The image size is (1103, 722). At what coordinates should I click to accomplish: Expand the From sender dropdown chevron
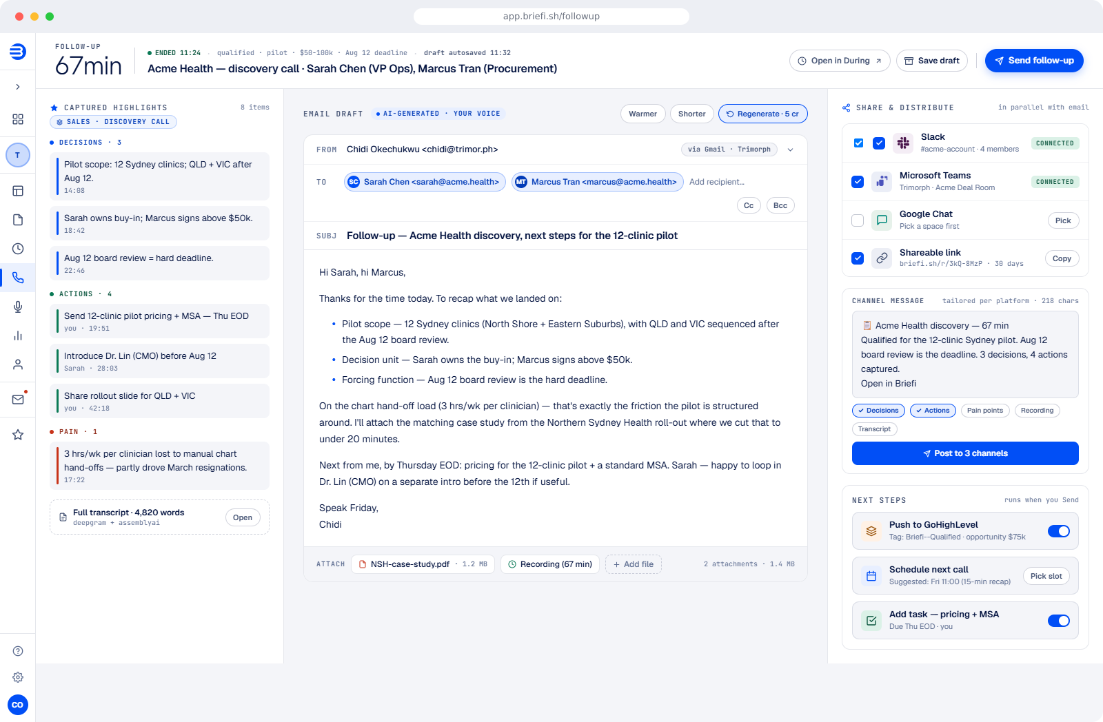pyautogui.click(x=790, y=149)
